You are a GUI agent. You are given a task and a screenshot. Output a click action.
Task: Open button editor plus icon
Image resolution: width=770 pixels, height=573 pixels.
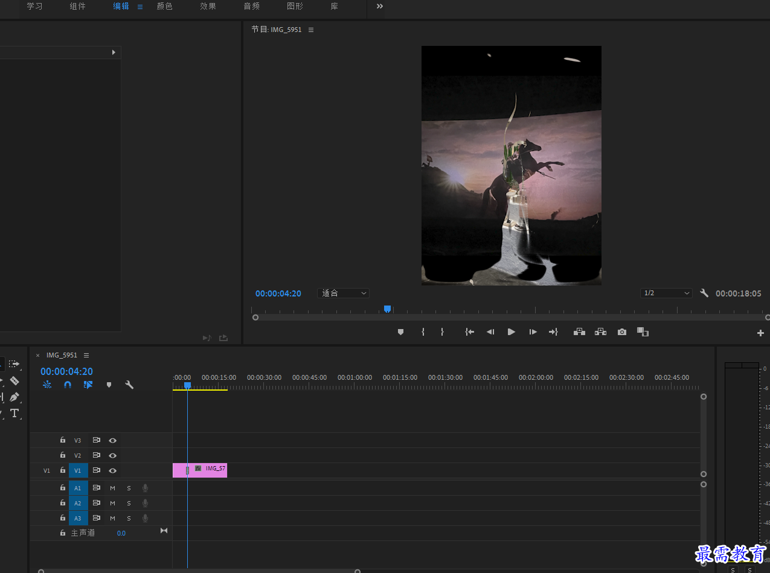click(760, 333)
